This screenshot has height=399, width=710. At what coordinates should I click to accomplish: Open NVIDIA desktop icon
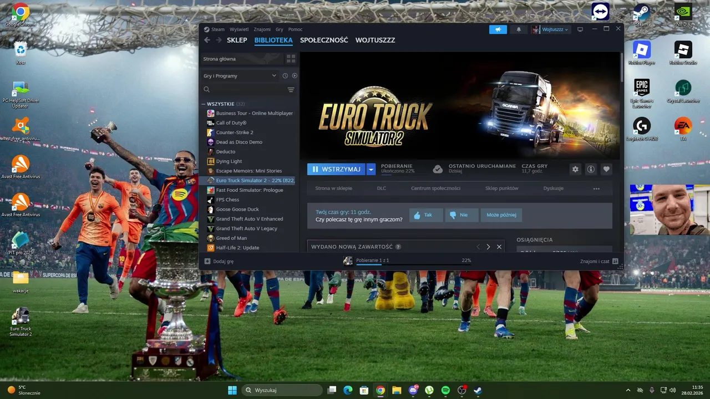tap(683, 15)
